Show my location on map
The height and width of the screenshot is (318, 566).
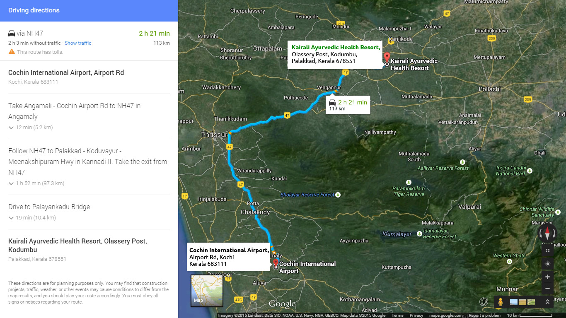click(547, 264)
